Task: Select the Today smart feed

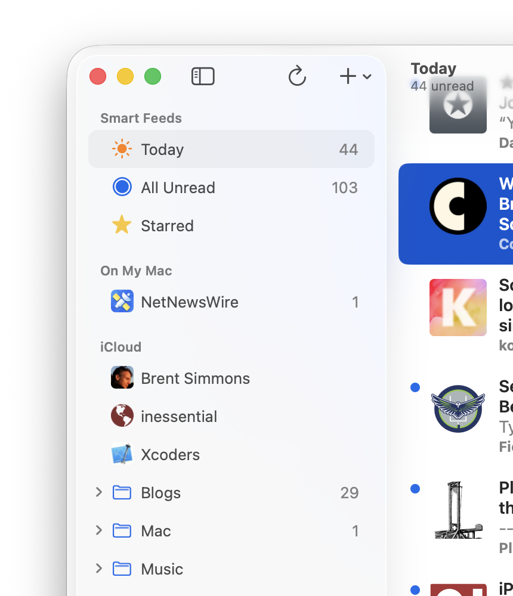Action: tap(231, 150)
